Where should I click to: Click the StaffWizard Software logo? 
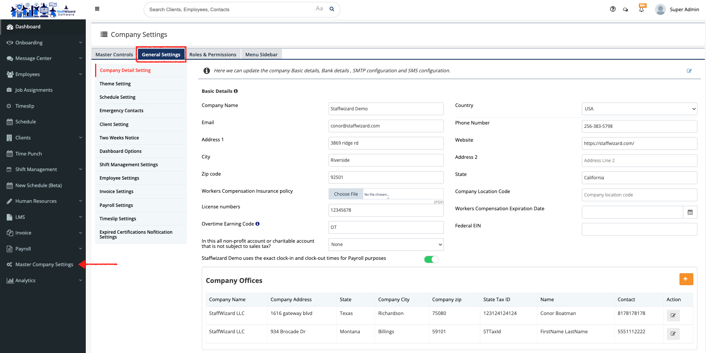pyautogui.click(x=43, y=10)
